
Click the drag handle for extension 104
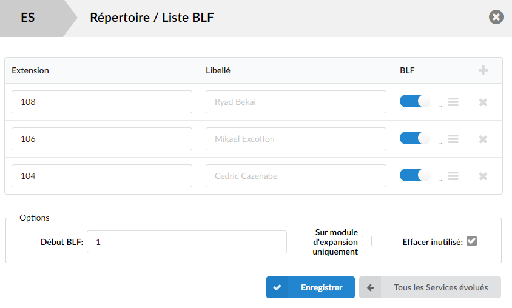[x=453, y=176]
